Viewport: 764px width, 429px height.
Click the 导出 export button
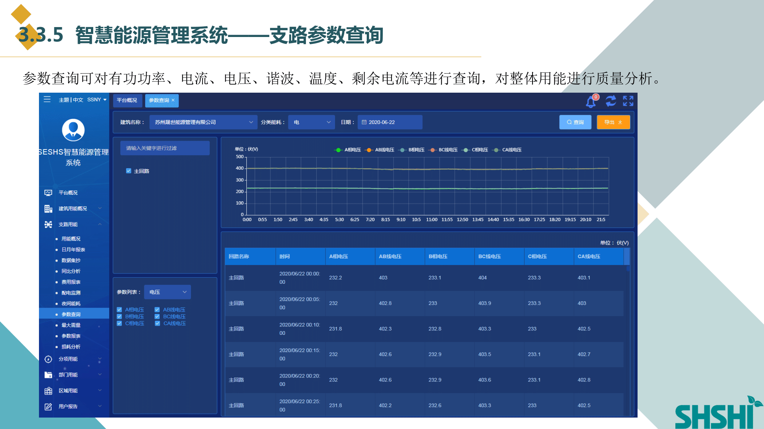(x=613, y=122)
